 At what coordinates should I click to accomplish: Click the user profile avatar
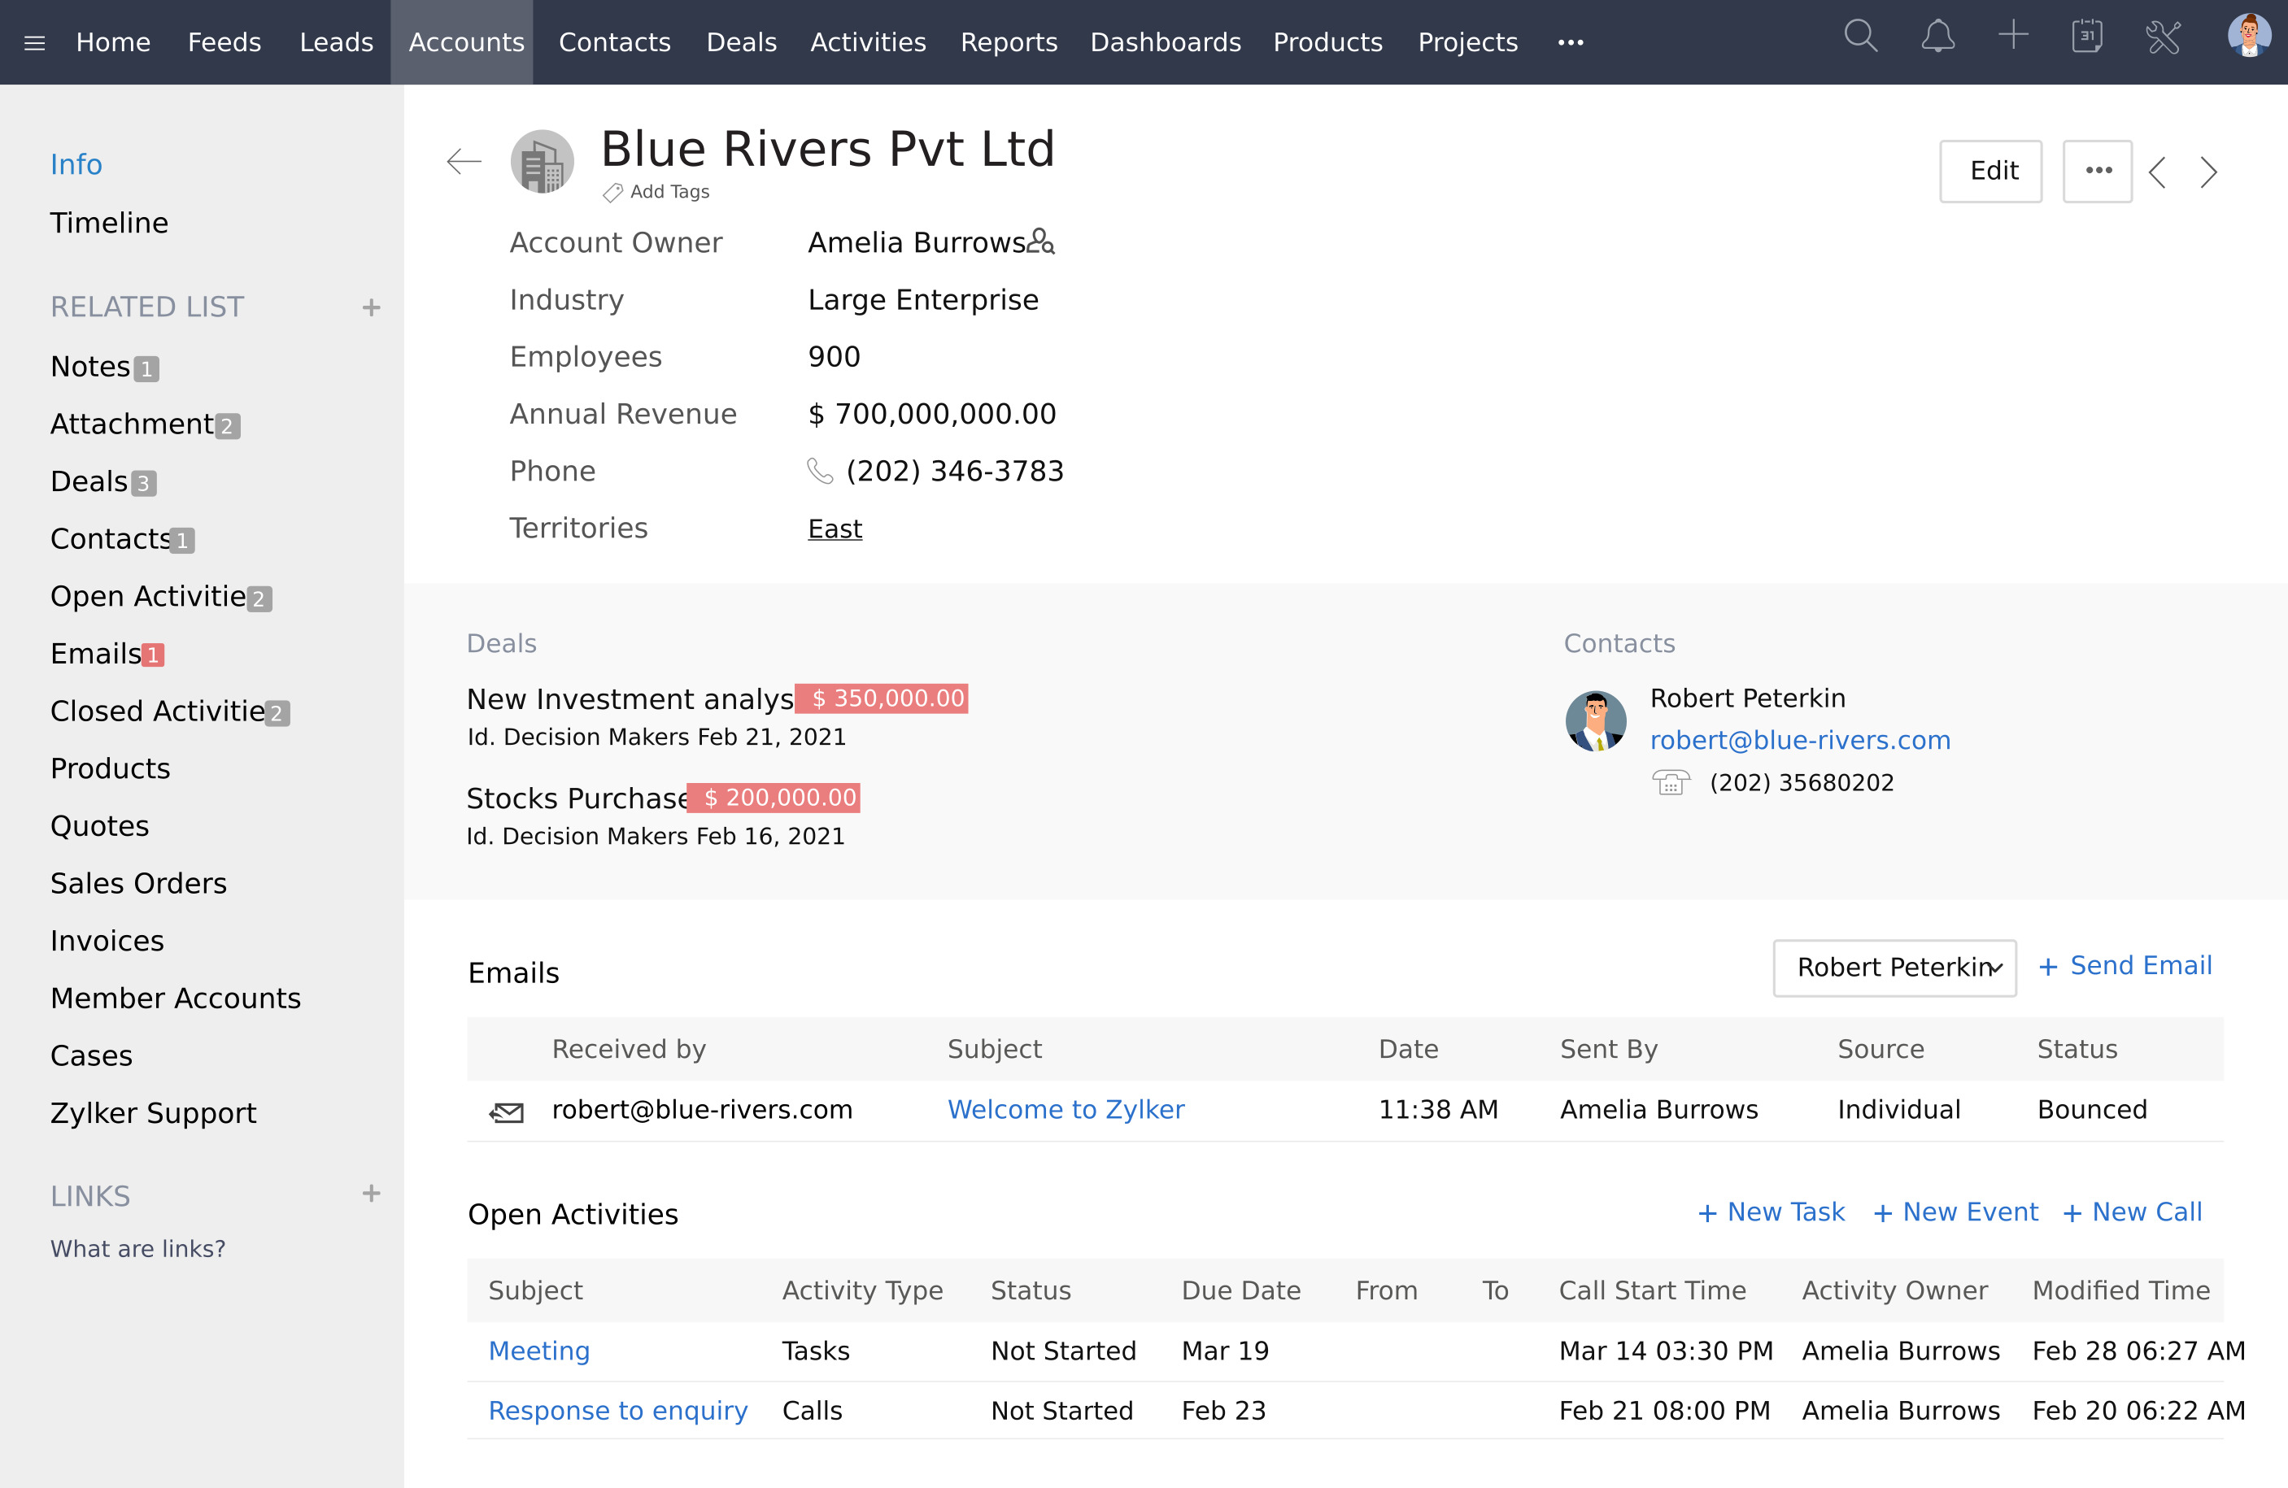click(x=2247, y=39)
